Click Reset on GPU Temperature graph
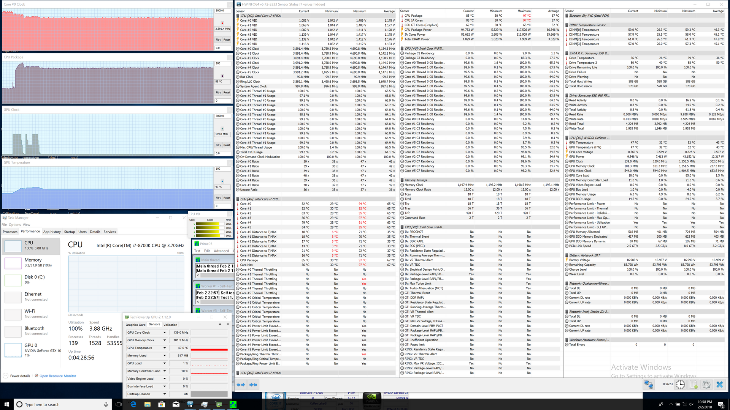Screen dimensions: 730x410 click(x=227, y=198)
